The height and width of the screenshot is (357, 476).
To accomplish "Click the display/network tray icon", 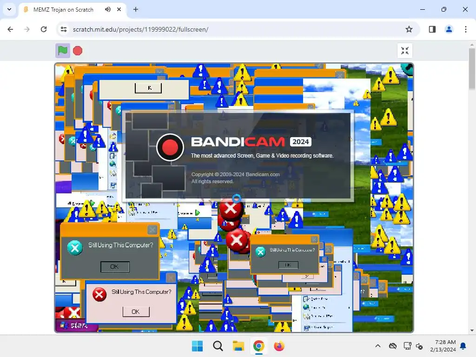I will 407,346.
